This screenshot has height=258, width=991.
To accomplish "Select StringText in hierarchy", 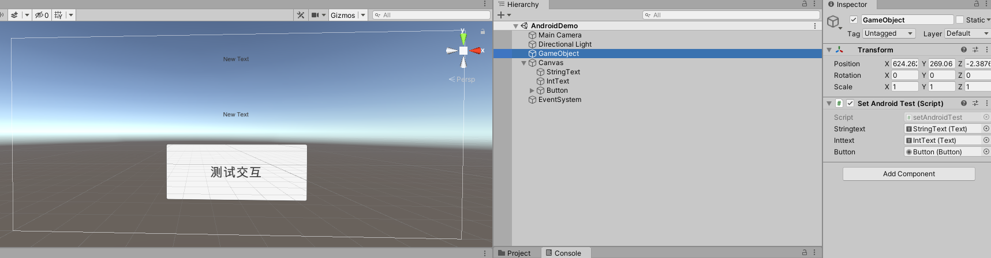I will coord(563,72).
